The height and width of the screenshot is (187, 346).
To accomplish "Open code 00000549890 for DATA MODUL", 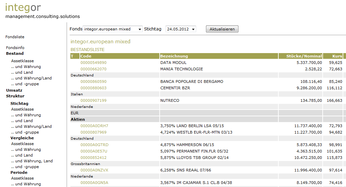I will coord(93,63).
